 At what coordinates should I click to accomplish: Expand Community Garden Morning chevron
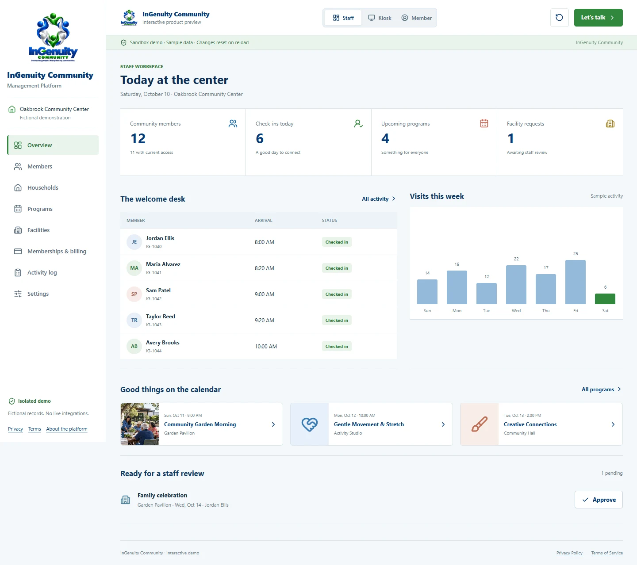coord(273,424)
